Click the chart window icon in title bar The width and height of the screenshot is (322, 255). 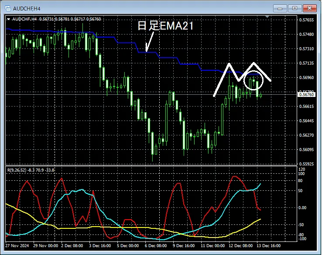coord(8,8)
